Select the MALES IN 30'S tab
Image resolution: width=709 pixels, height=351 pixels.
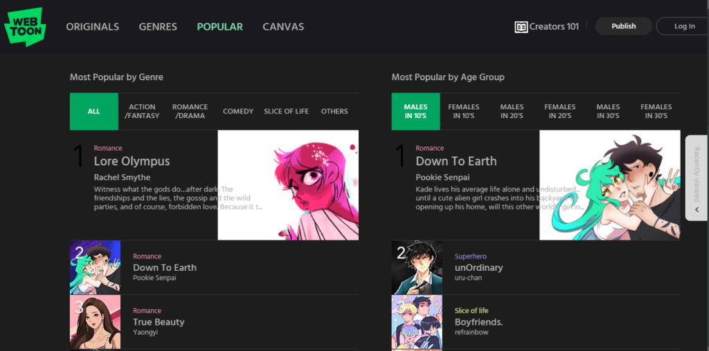(608, 111)
